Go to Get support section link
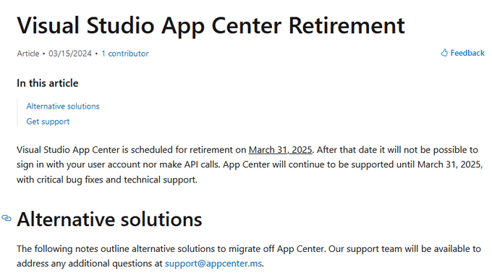Image resolution: width=492 pixels, height=273 pixels. pyautogui.click(x=48, y=122)
